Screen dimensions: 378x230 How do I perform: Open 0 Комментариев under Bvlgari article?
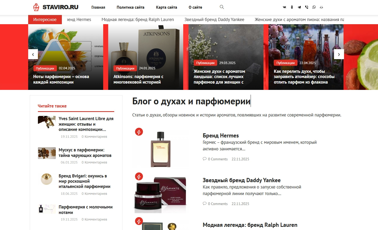pos(94,194)
